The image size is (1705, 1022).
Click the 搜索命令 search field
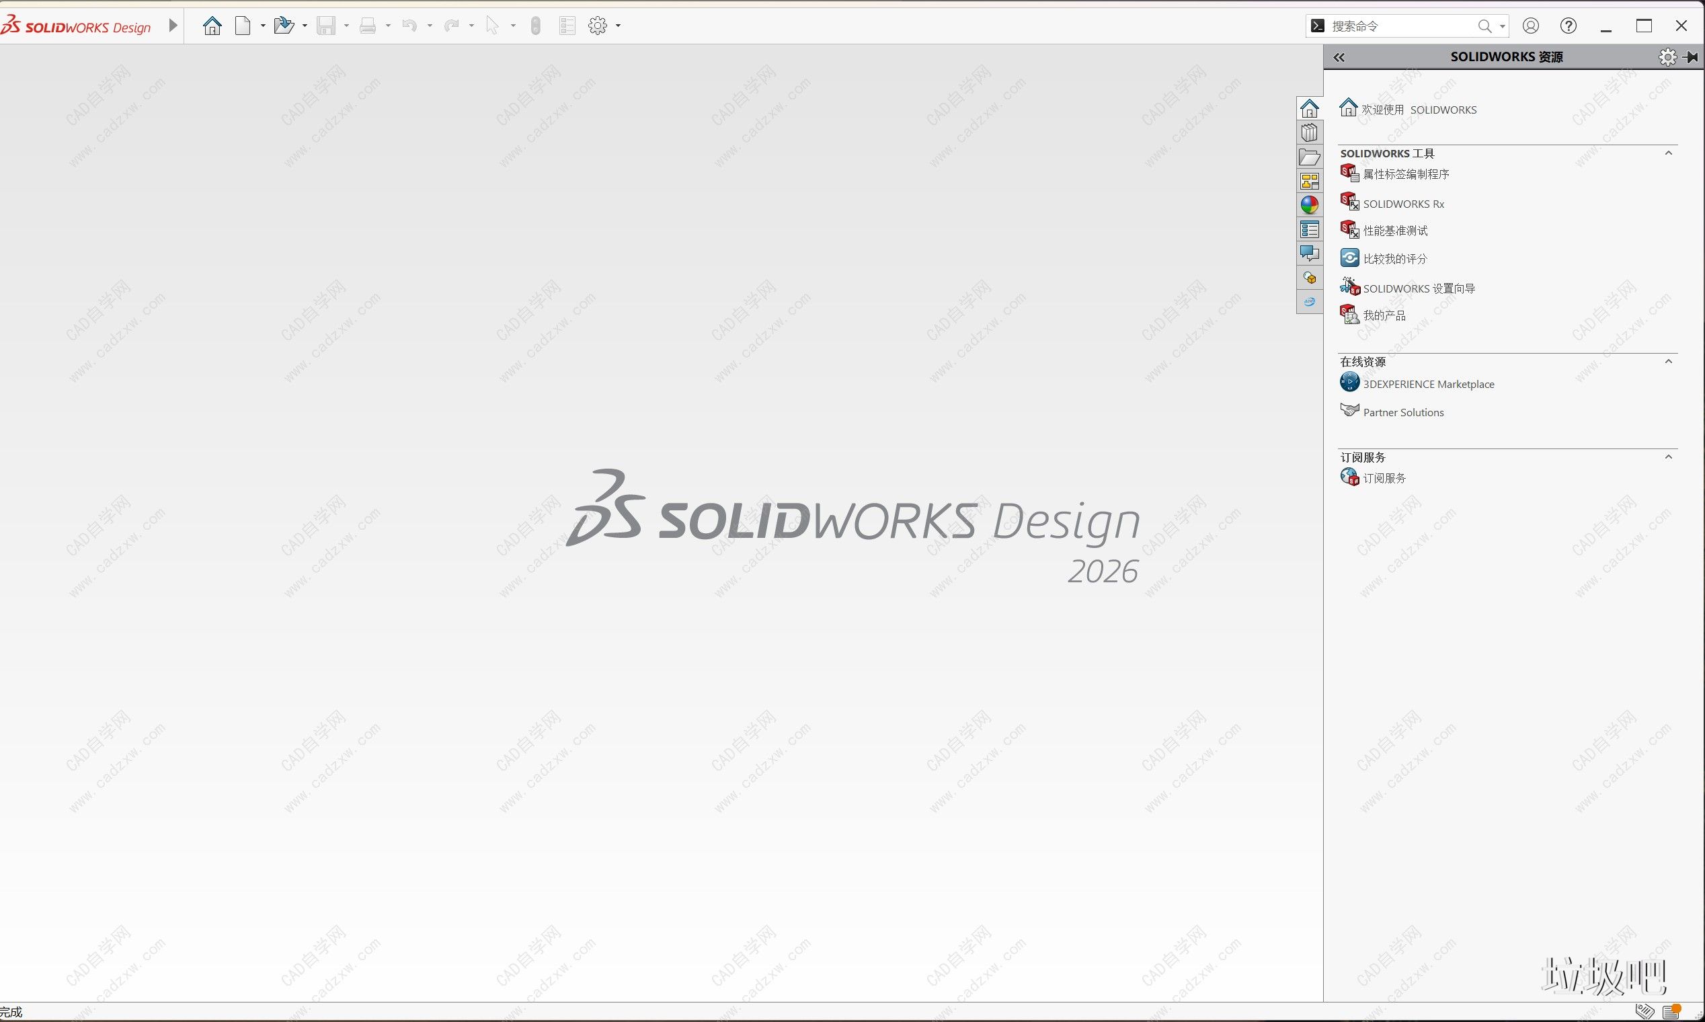(1398, 26)
